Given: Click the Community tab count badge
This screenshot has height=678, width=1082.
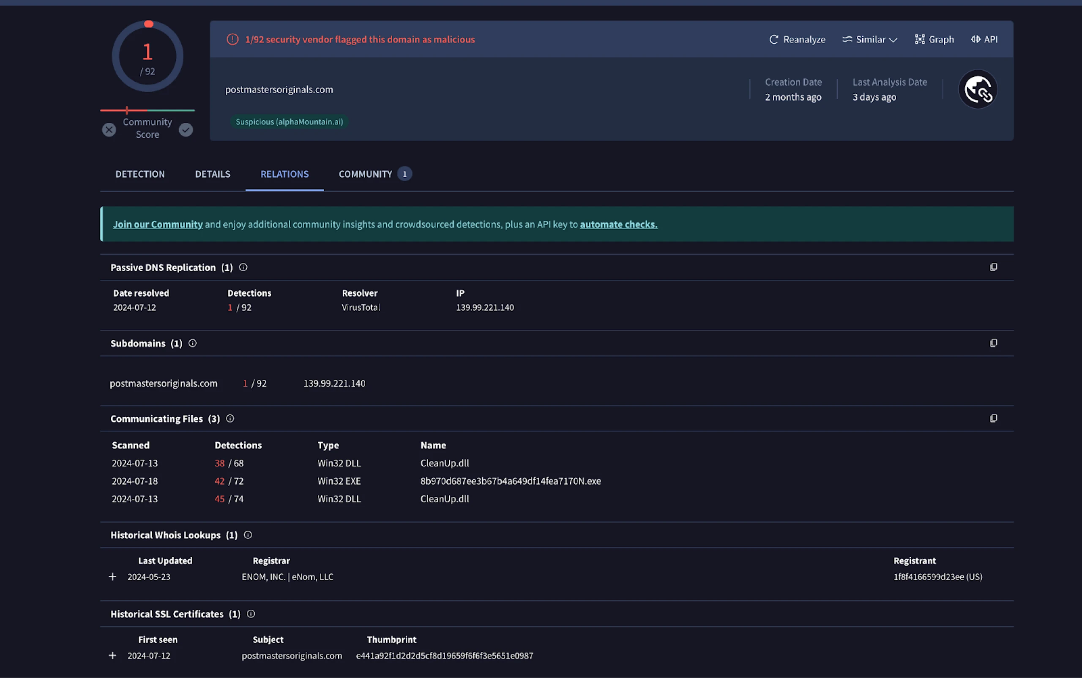Looking at the screenshot, I should [x=404, y=174].
